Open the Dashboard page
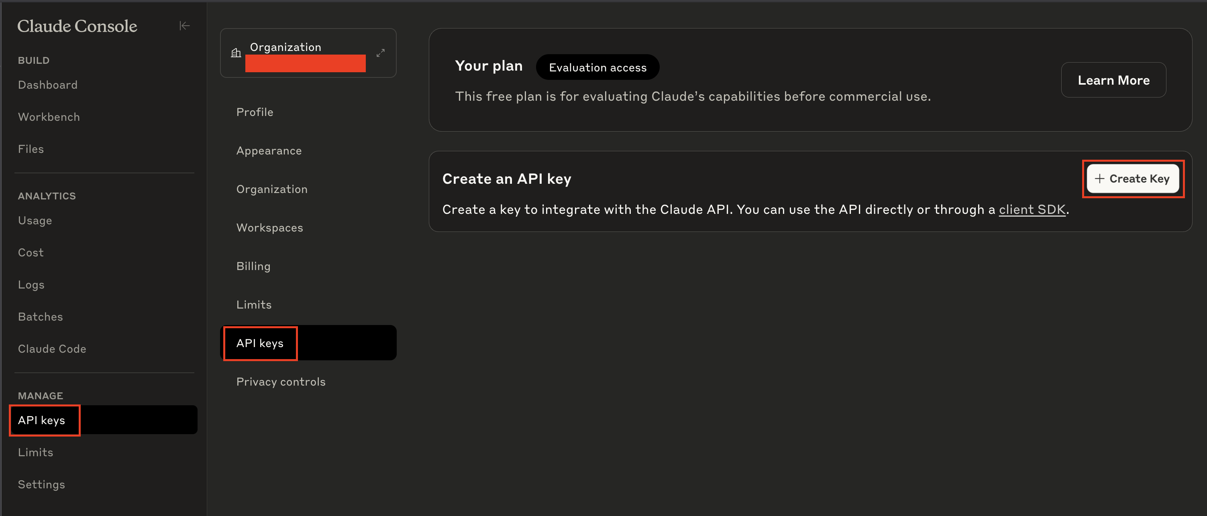 [48, 85]
